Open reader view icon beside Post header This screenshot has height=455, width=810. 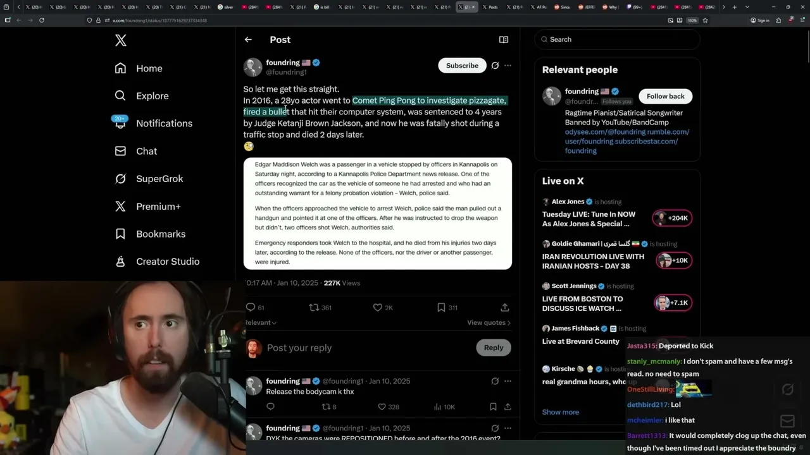pos(504,39)
